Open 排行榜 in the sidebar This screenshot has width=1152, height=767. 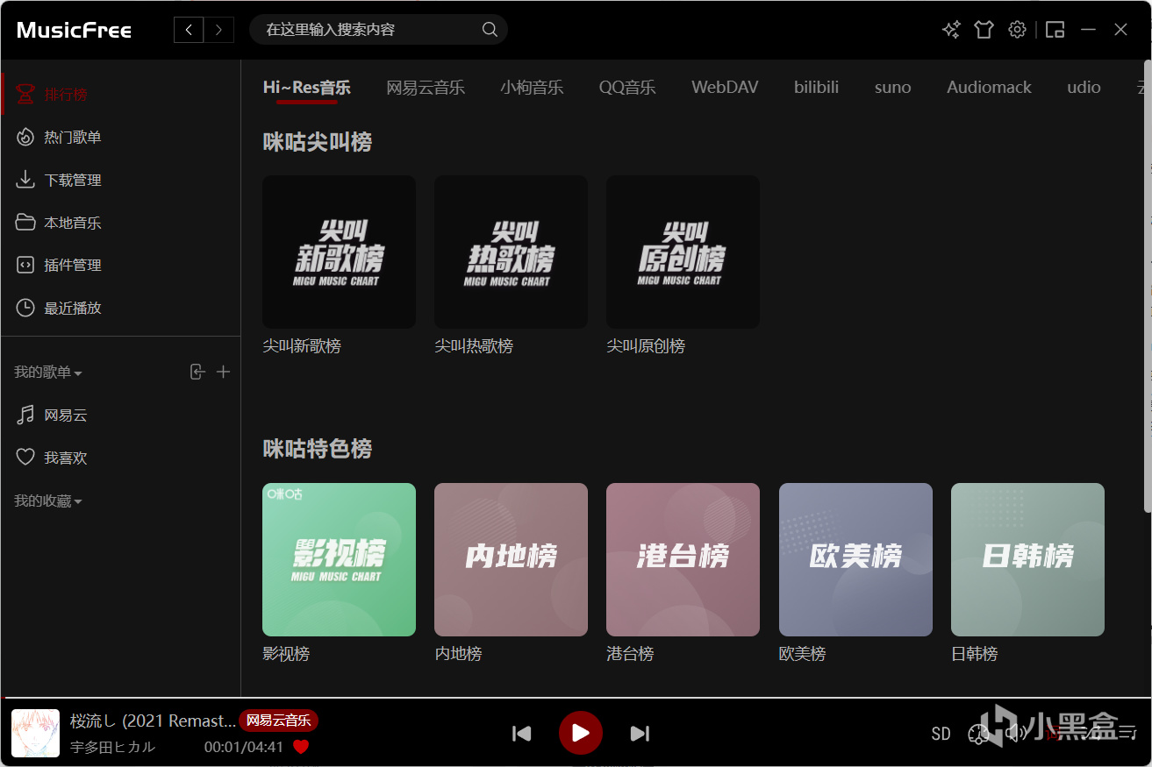coord(121,95)
